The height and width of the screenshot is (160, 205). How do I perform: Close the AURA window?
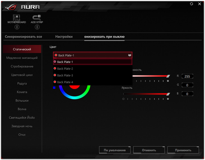[200, 4]
